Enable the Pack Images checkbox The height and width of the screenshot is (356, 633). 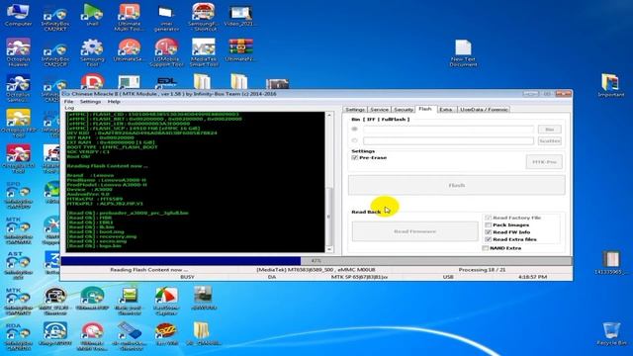click(x=488, y=224)
